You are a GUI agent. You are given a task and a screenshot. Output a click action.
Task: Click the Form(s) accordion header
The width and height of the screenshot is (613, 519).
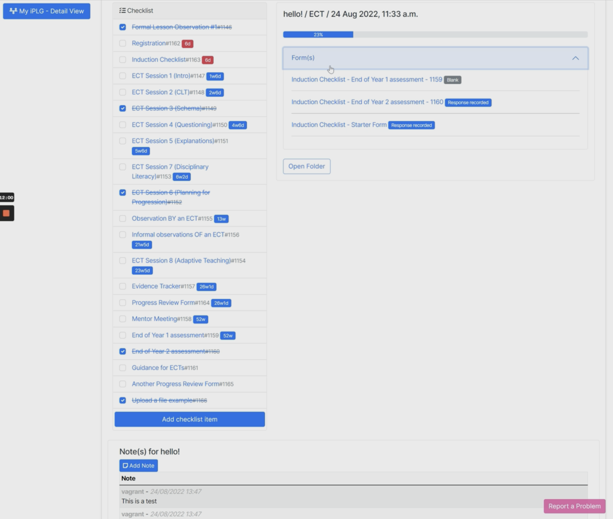click(x=303, y=58)
